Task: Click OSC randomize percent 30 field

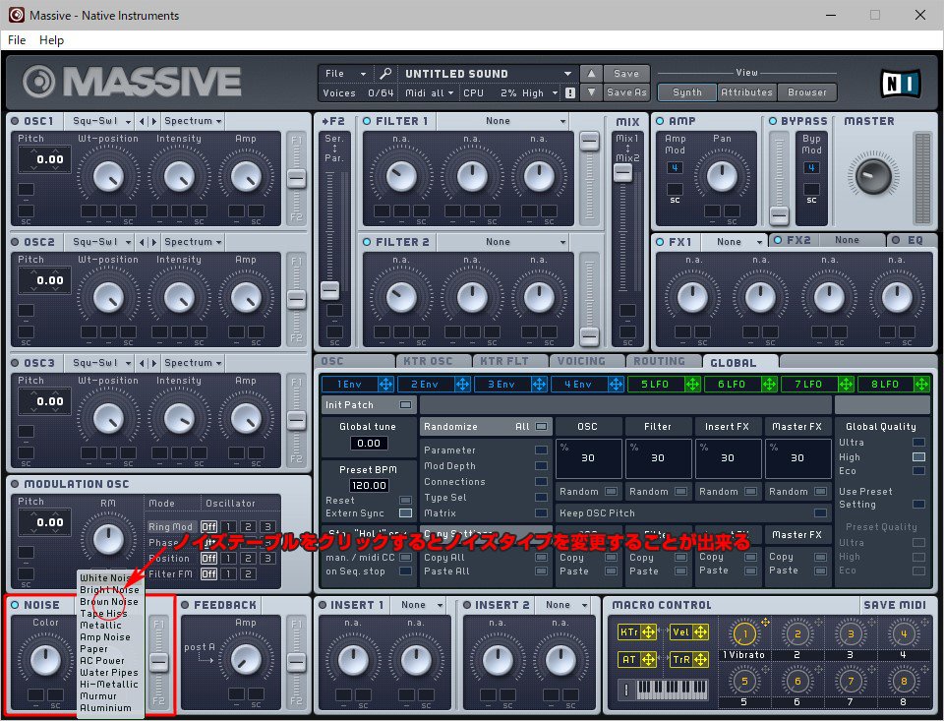Action: tap(588, 458)
